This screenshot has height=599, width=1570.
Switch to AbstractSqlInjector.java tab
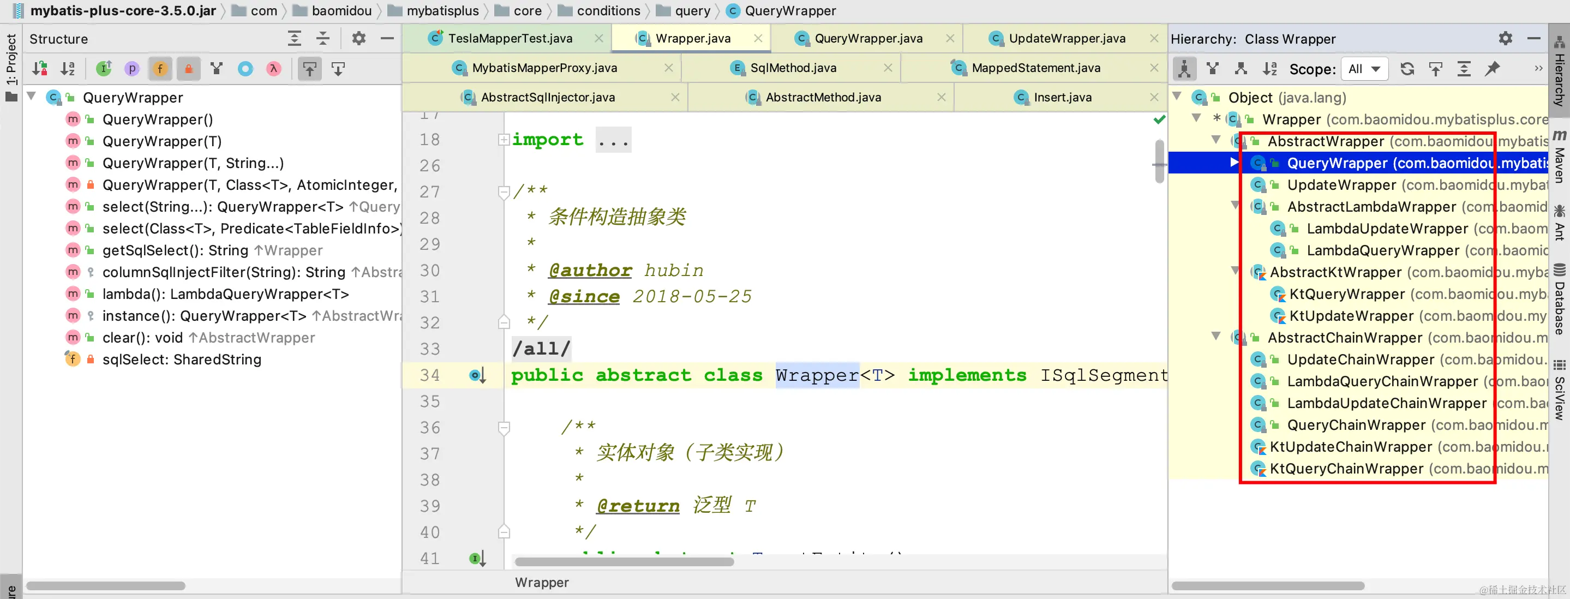[547, 97]
